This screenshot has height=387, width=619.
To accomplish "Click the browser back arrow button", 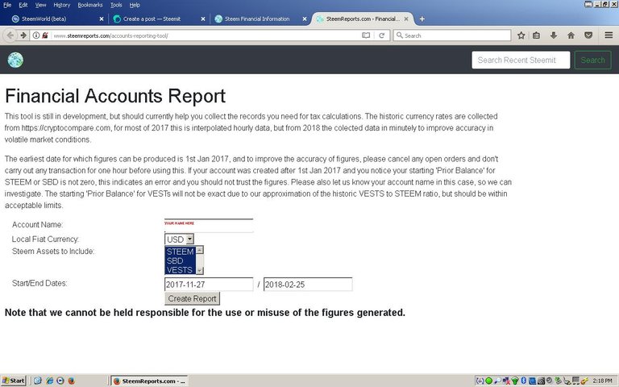I will [x=10, y=35].
